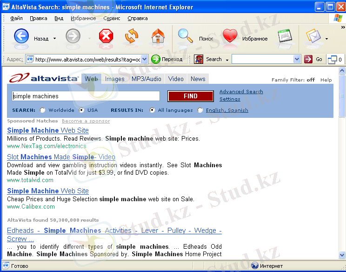
Task: Open the Advanced Search link
Action: [x=241, y=91]
